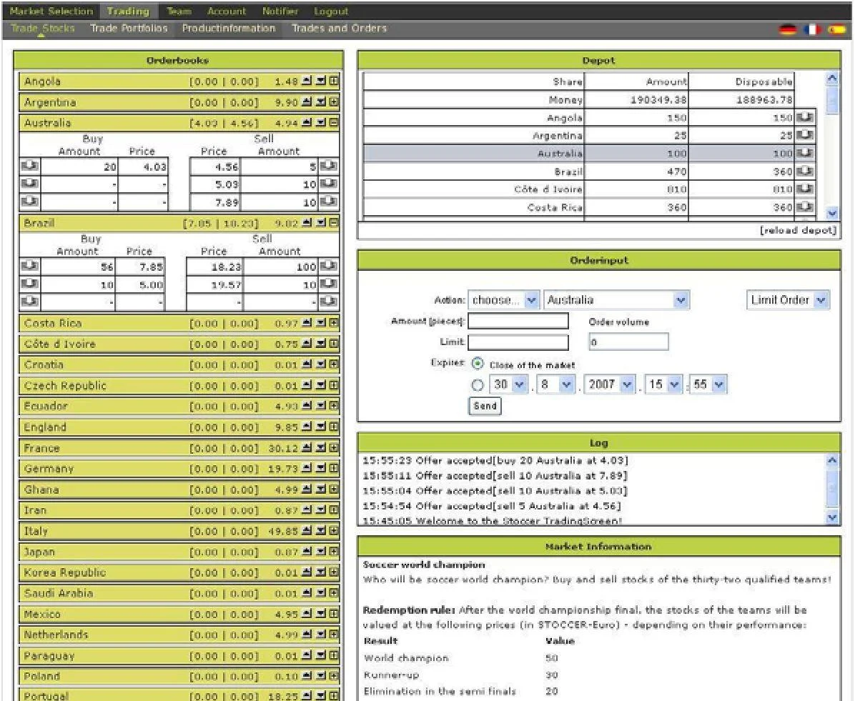
Task: Open the Trading menu
Action: tap(128, 11)
